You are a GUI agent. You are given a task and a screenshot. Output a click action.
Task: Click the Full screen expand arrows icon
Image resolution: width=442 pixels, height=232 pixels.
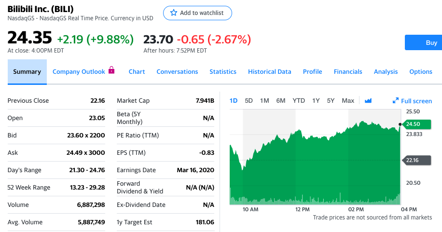coord(396,101)
